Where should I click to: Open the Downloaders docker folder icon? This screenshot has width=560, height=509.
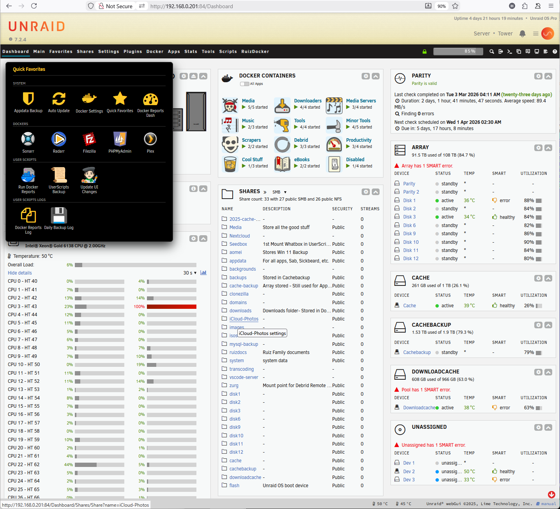click(x=282, y=106)
